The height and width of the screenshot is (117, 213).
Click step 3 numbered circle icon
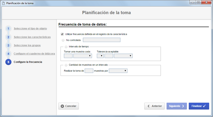click(8, 45)
